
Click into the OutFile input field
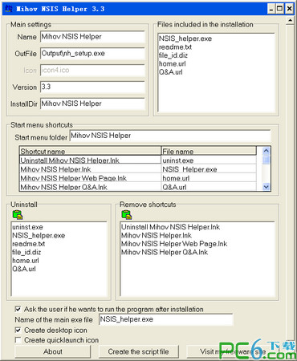tap(92, 54)
